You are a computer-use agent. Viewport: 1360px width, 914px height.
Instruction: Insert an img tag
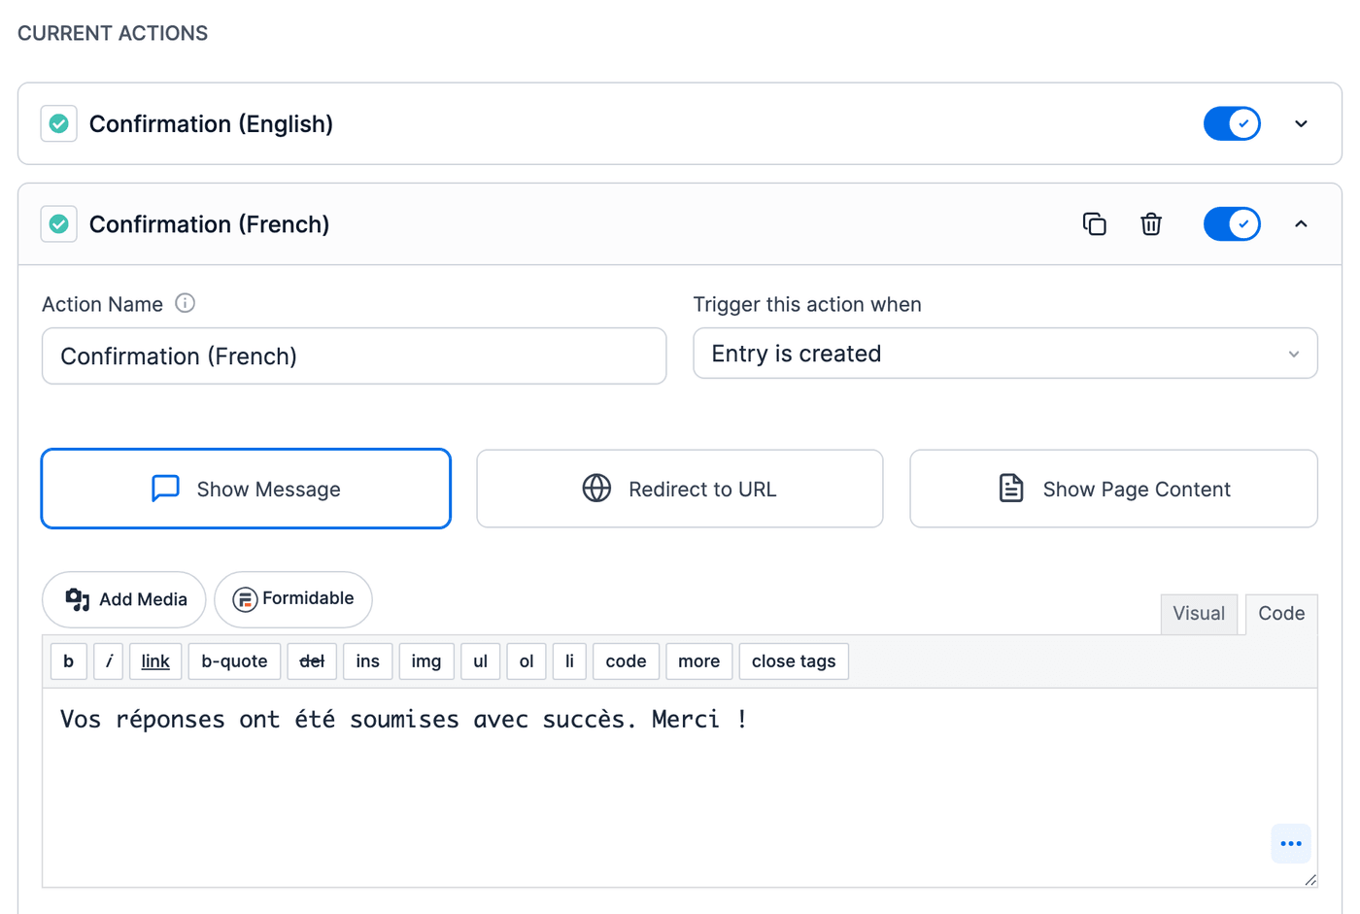(426, 661)
